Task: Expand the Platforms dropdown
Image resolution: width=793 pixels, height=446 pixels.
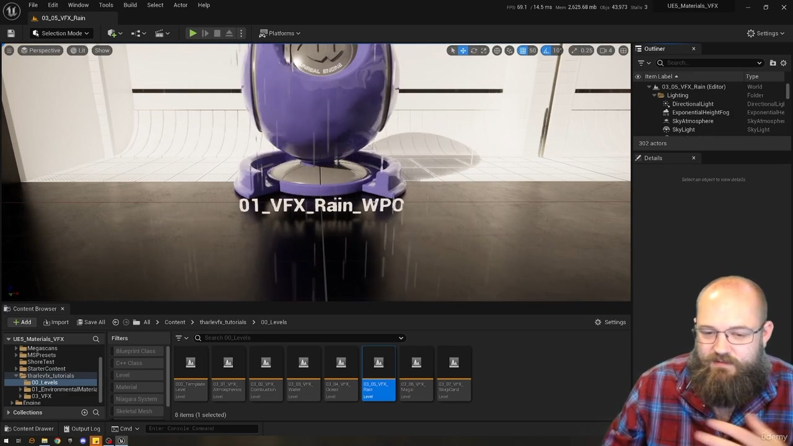Action: [x=280, y=33]
